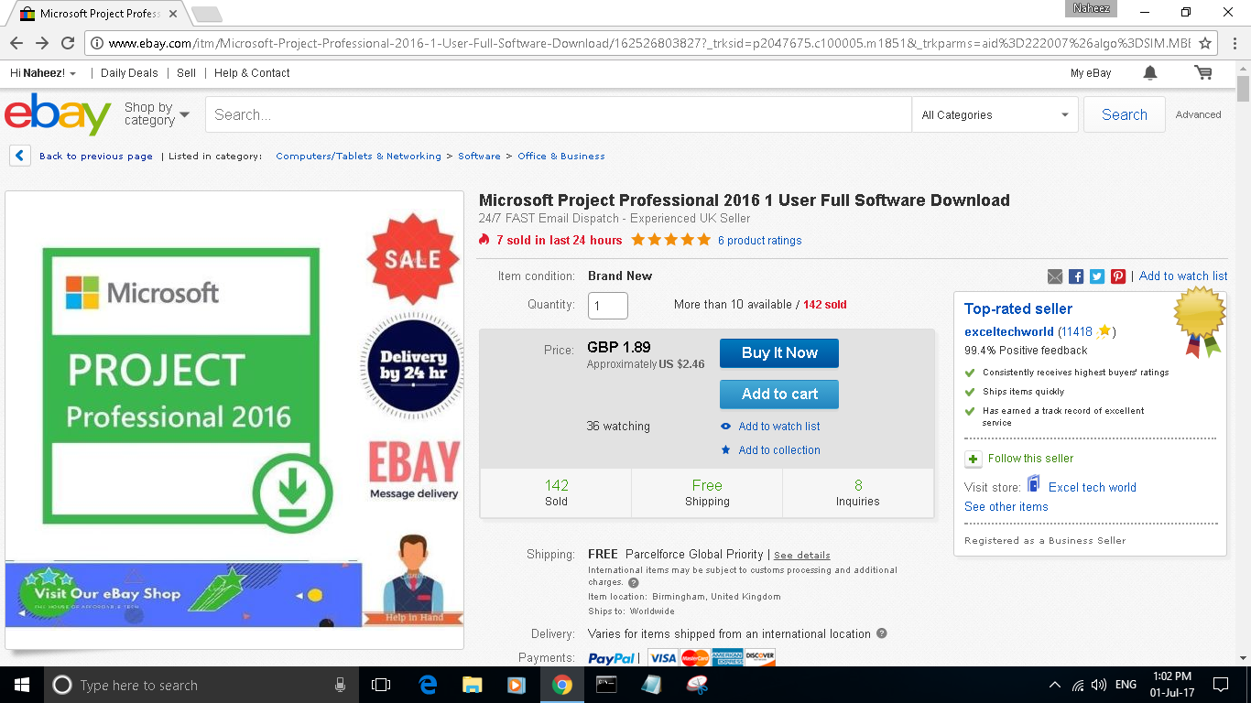
Task: Click the help icon next to Delivery info
Action: coord(882,633)
